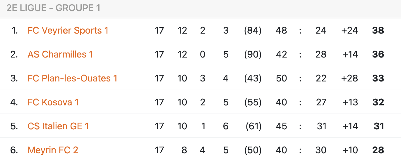Image resolution: width=401 pixels, height=160 pixels.
Task: Click FC Veyrier Sports' 38 points total
Action: pos(378,30)
